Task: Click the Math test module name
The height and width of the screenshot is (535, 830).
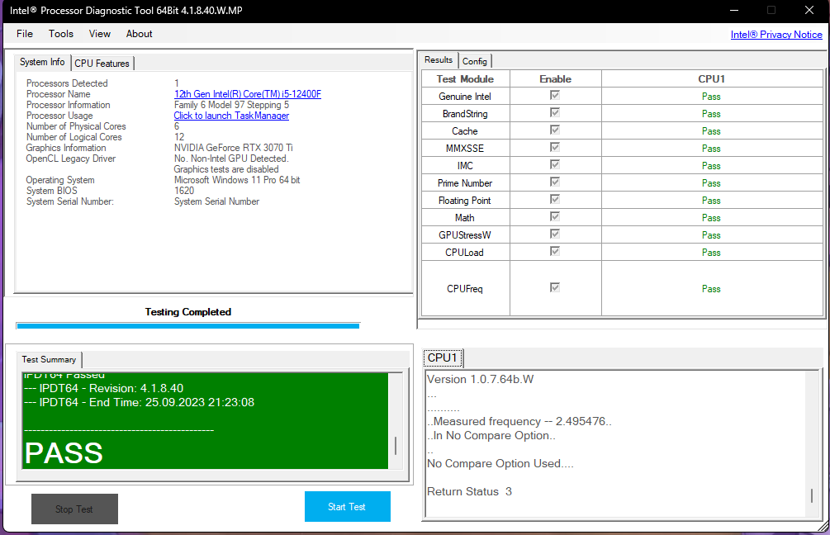Action: click(x=465, y=217)
